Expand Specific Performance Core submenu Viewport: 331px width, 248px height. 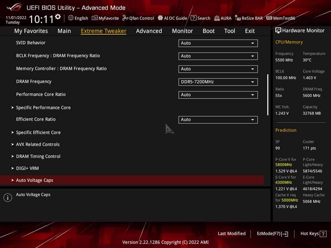[x=43, y=108]
